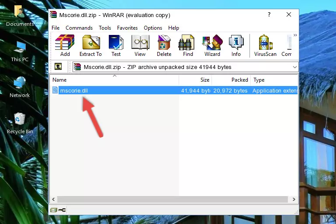Click the horizontal scrollbar left arrow
This screenshot has height=224, width=336.
54,199
